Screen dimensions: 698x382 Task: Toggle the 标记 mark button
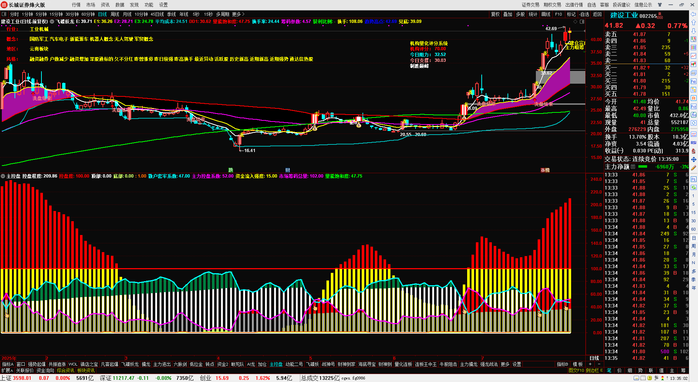[x=571, y=14]
